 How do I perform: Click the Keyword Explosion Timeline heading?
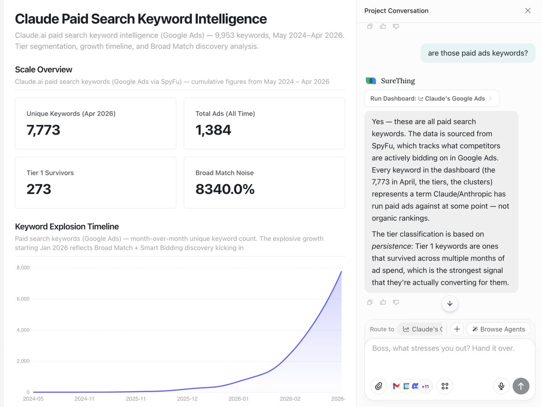click(67, 227)
